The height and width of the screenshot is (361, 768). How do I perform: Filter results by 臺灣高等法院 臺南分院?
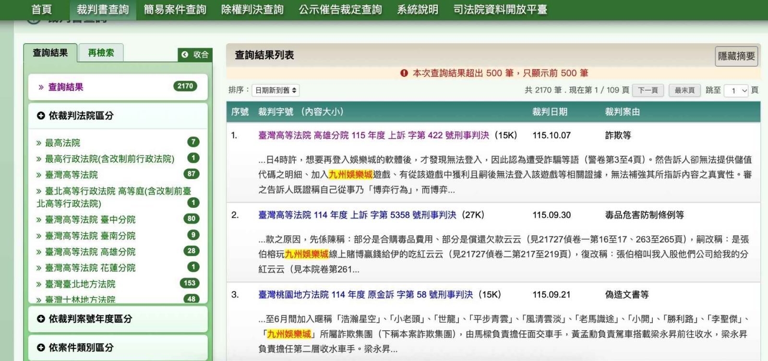pyautogui.click(x=90, y=236)
